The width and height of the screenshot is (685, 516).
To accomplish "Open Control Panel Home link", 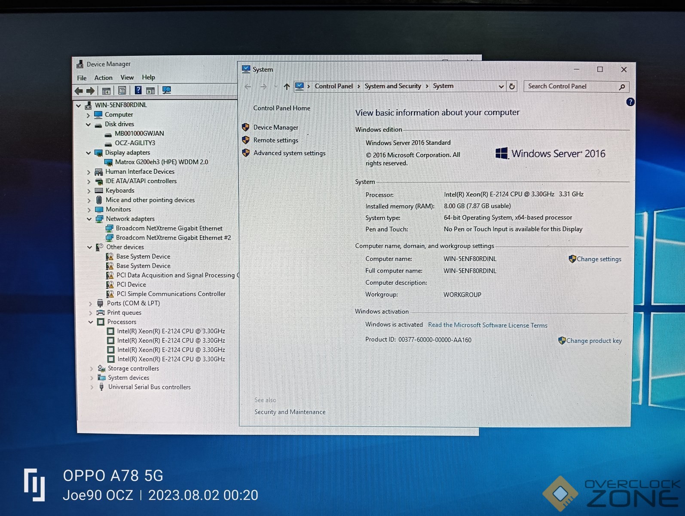I will pos(281,108).
